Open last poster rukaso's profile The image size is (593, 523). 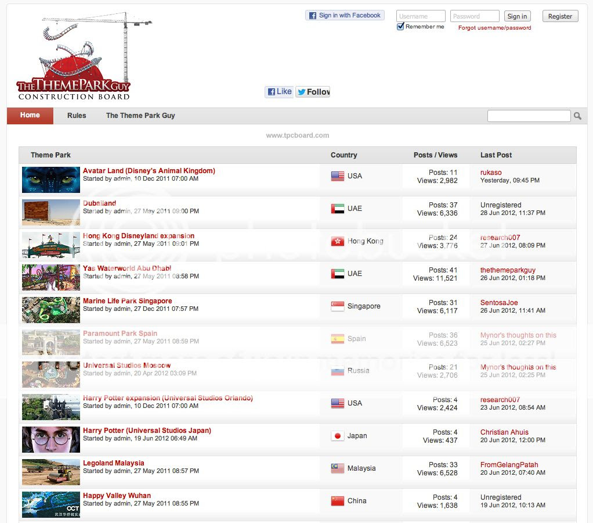pyautogui.click(x=491, y=173)
